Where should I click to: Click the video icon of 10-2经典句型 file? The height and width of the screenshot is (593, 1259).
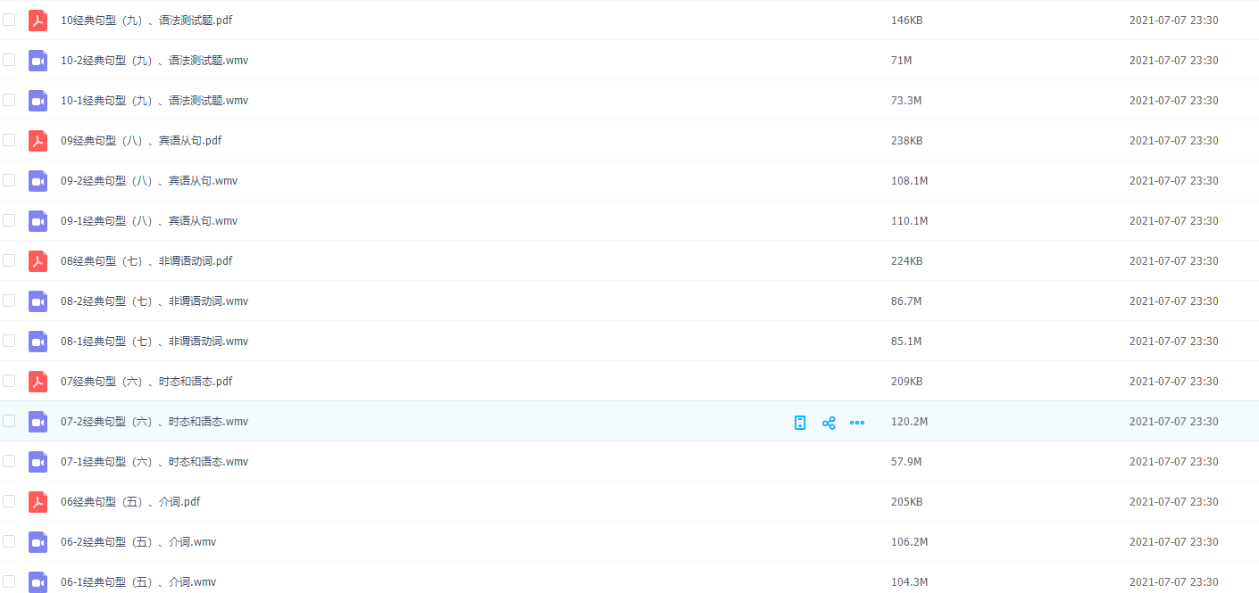click(x=38, y=61)
